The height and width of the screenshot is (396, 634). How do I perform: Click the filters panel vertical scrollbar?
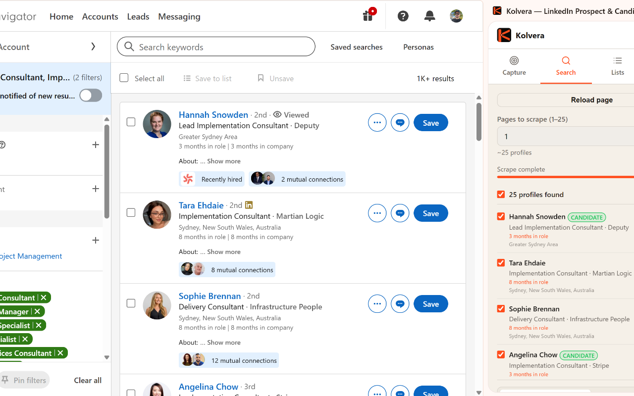tap(106, 171)
